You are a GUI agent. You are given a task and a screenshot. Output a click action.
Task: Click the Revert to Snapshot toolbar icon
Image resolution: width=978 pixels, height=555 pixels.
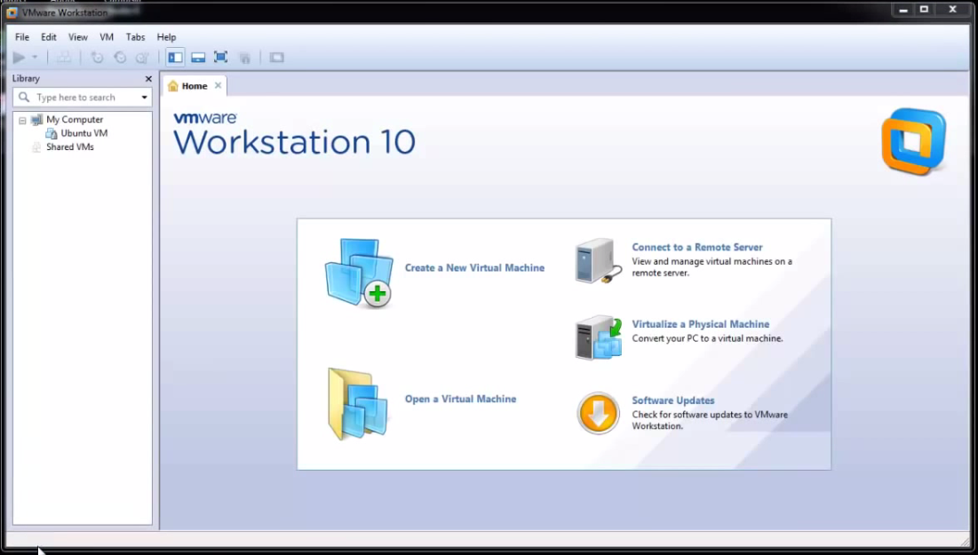[x=120, y=58]
